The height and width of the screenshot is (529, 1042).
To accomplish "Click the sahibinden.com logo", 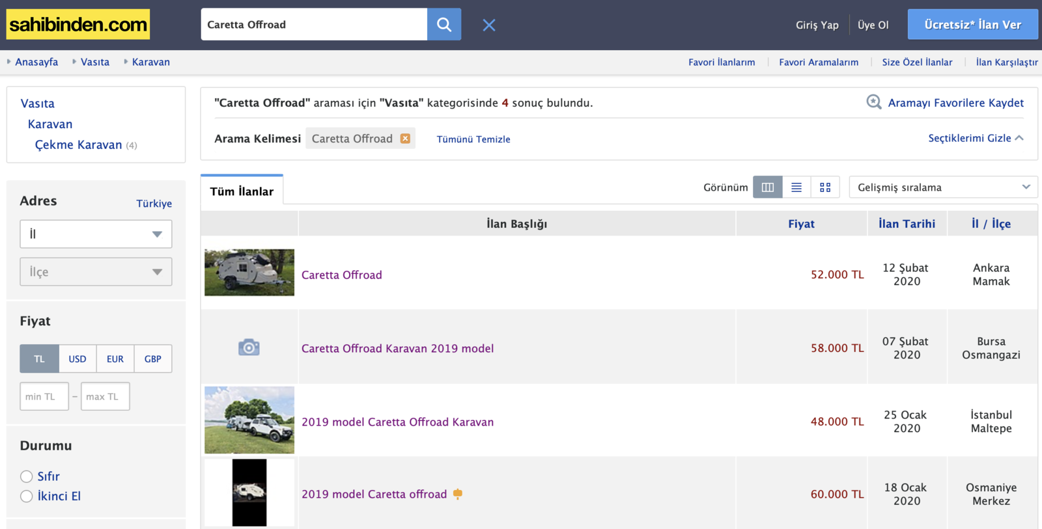I will pyautogui.click(x=78, y=25).
